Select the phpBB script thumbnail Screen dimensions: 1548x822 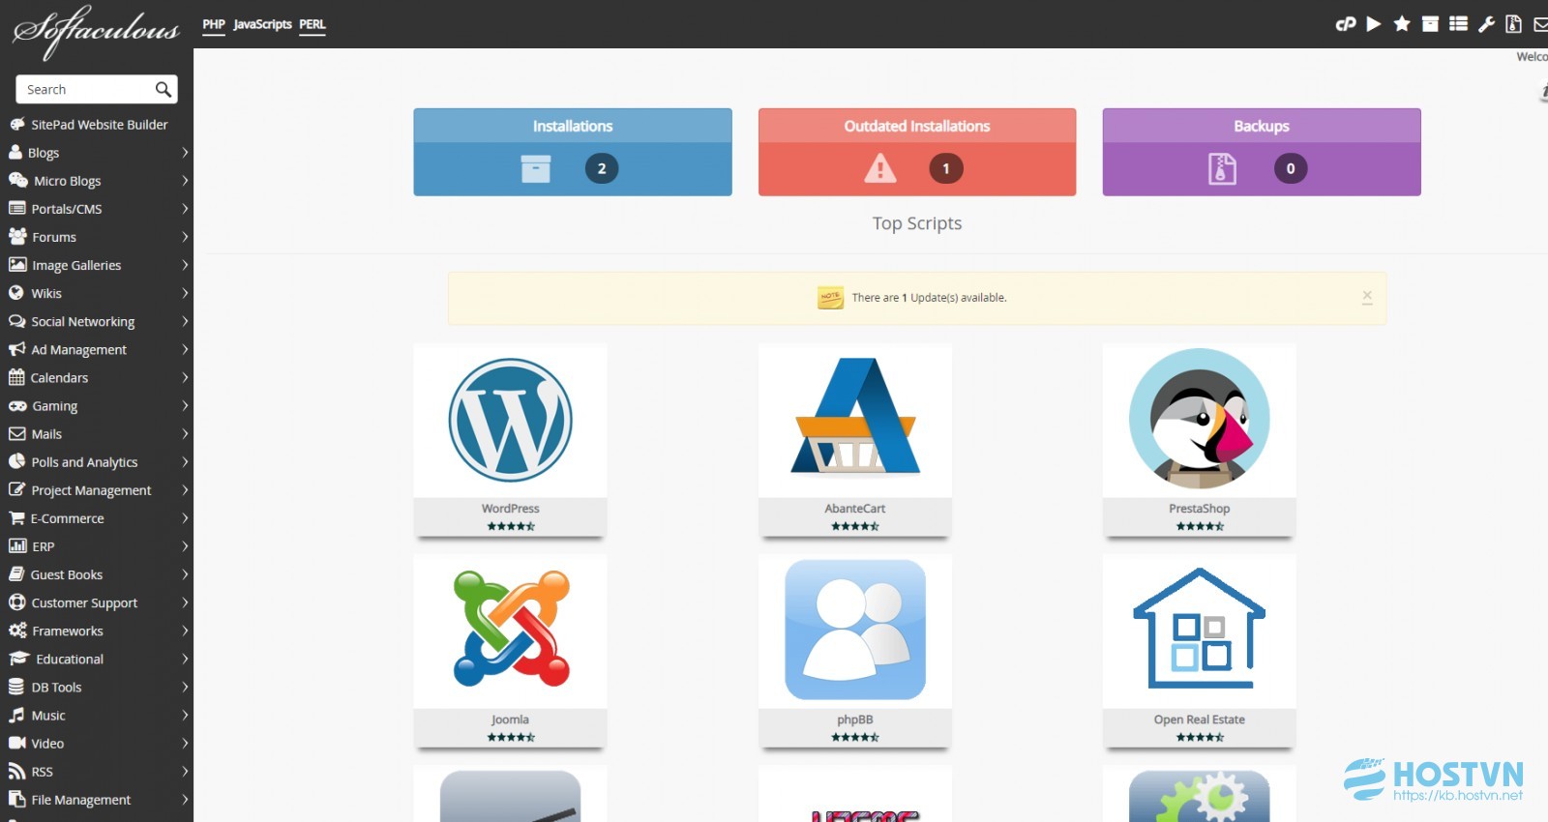pyautogui.click(x=855, y=631)
